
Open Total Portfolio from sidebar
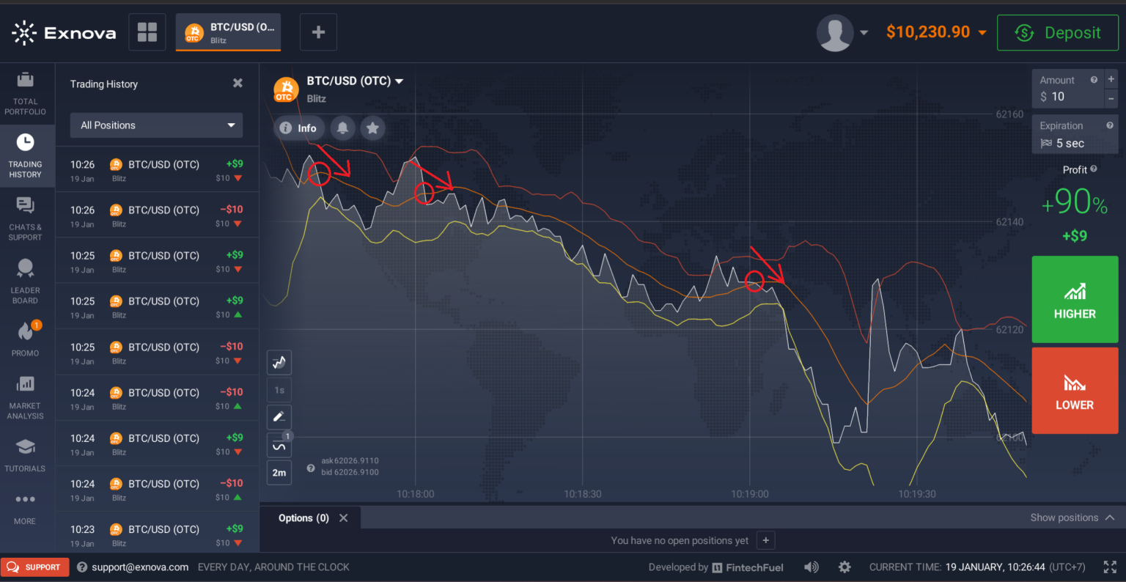coord(26,94)
